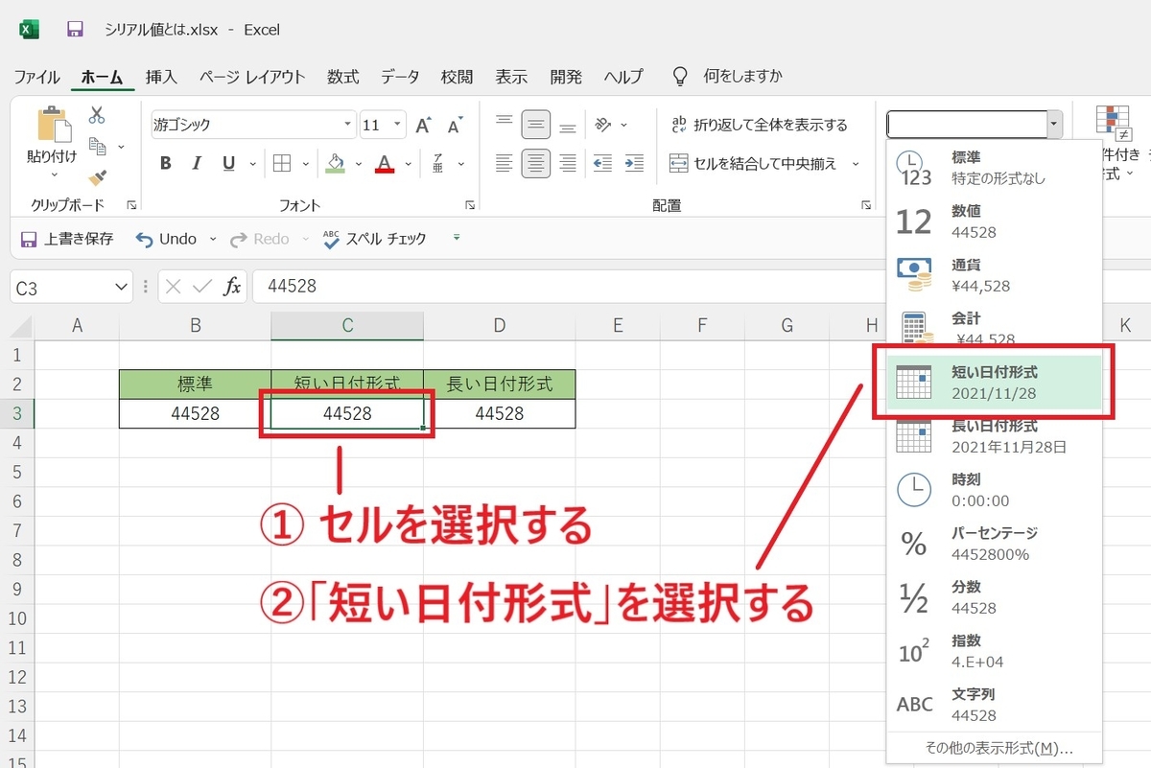Toggle underline formatting
This screenshot has height=768, width=1151.
(x=228, y=163)
